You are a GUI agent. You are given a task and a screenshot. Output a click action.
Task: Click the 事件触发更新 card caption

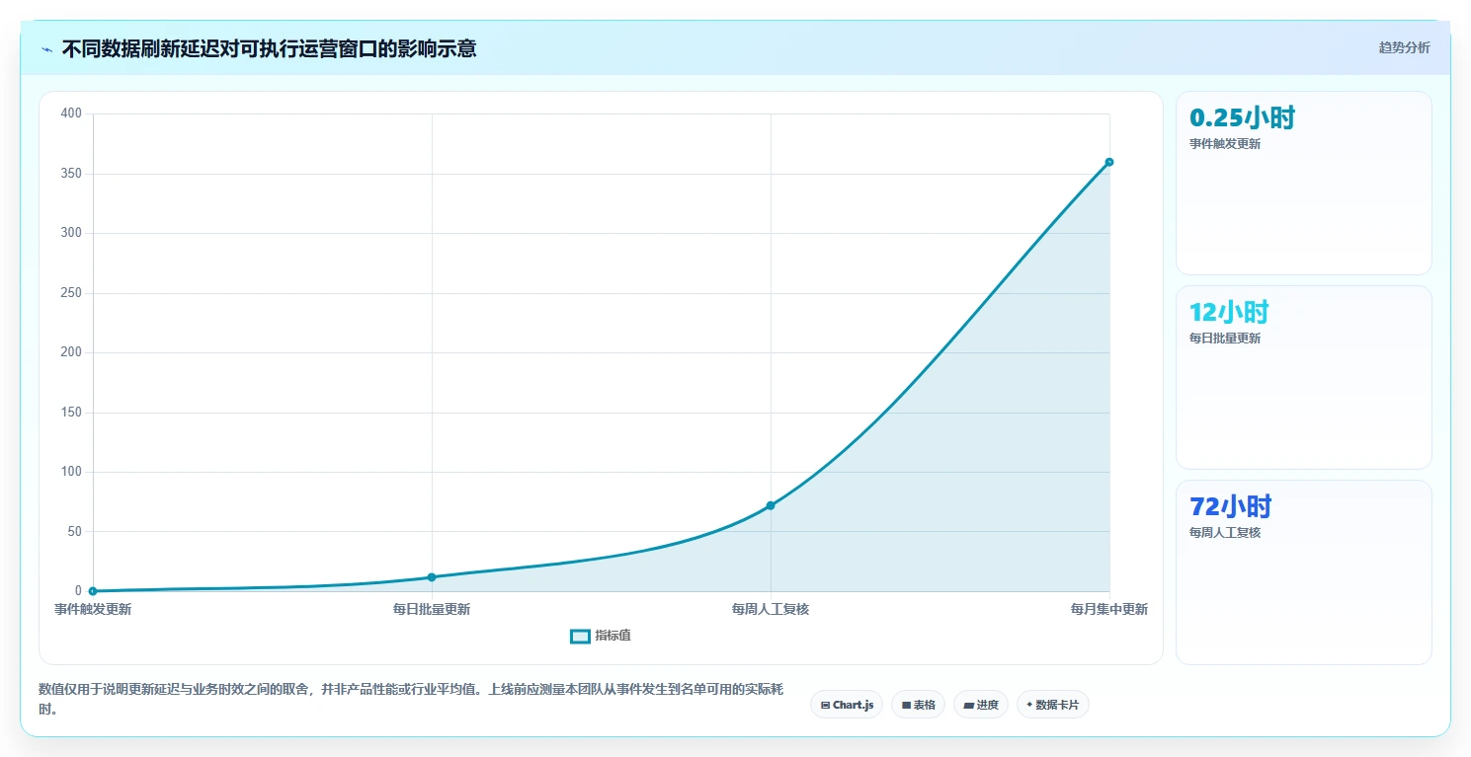[1225, 143]
